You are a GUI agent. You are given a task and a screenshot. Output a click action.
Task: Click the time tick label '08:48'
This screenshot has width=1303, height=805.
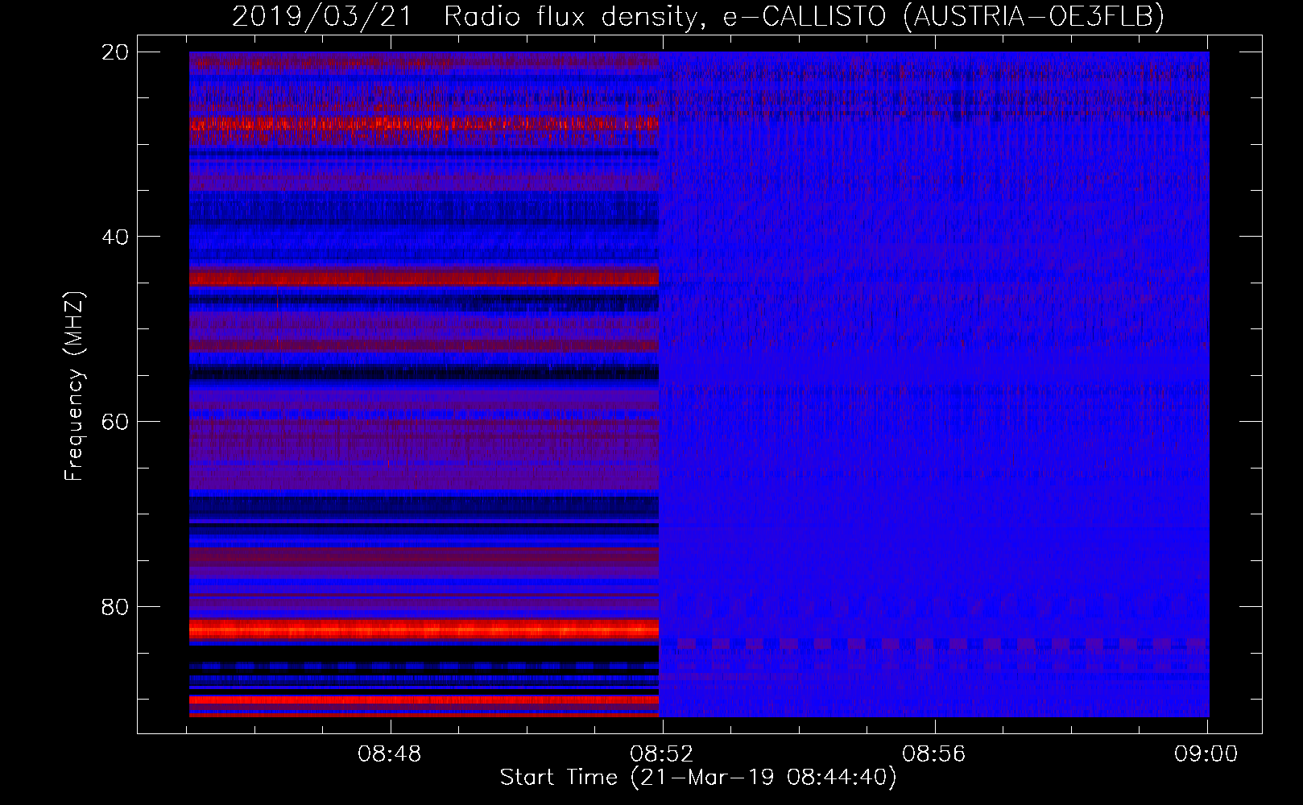click(x=390, y=754)
